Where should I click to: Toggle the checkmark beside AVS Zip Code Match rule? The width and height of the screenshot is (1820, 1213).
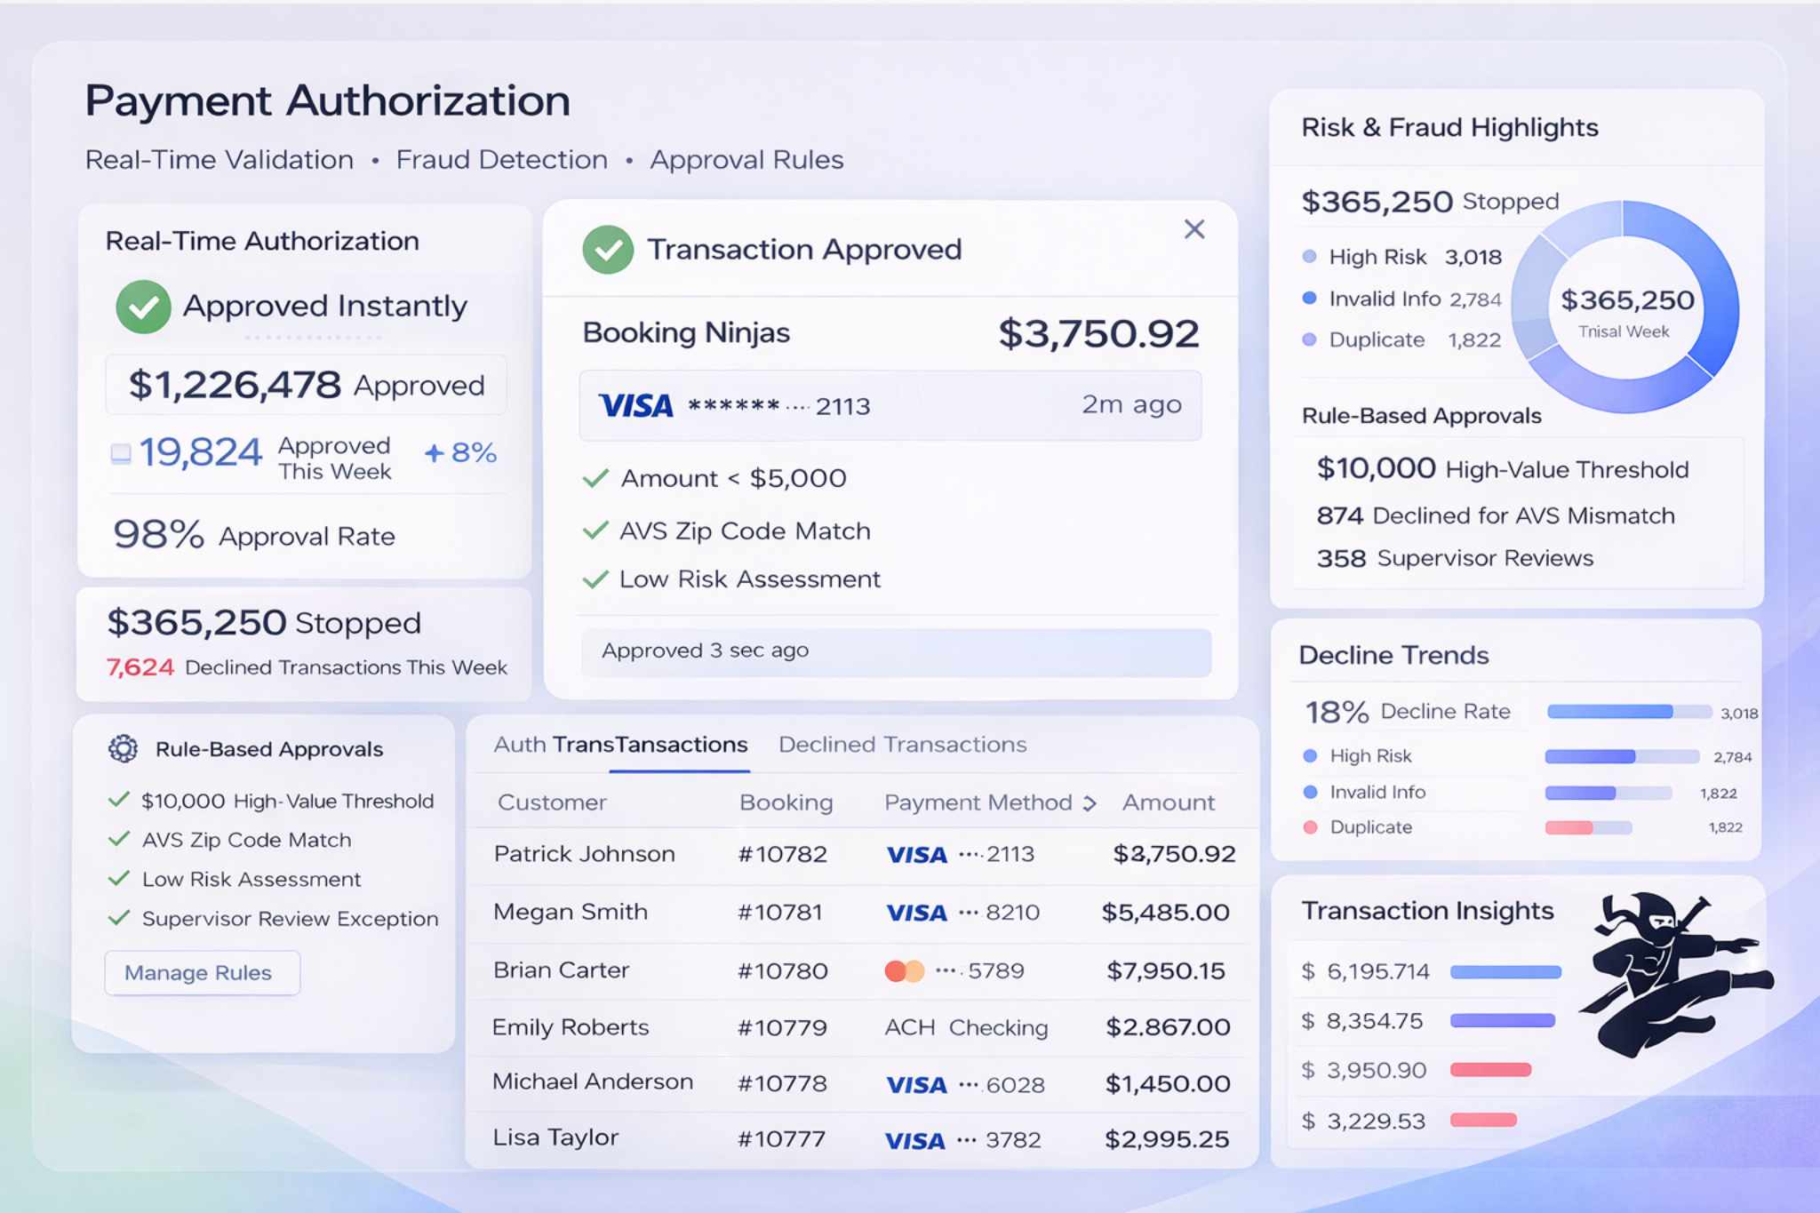[116, 839]
